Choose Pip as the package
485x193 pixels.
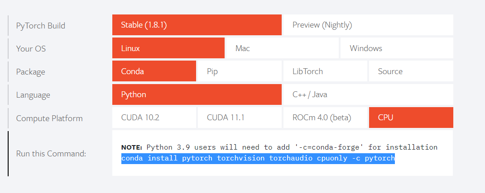240,71
